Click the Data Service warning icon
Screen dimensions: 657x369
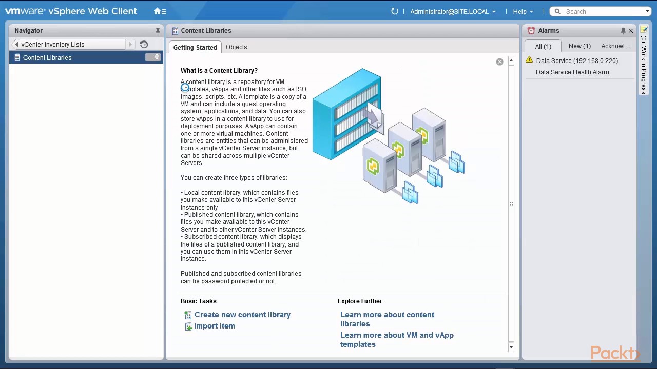pos(529,60)
